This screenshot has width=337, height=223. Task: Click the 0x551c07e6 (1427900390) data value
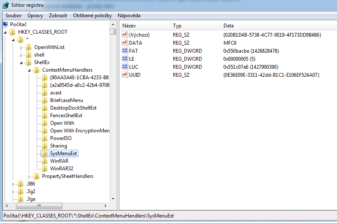pyautogui.click(x=251, y=67)
